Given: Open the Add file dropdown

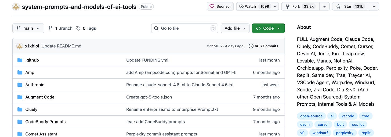Looking at the screenshot, I should point(235,28).
